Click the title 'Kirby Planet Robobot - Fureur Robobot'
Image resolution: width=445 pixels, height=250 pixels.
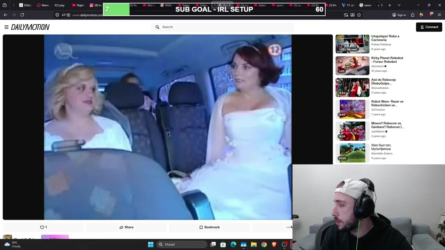pyautogui.click(x=387, y=60)
